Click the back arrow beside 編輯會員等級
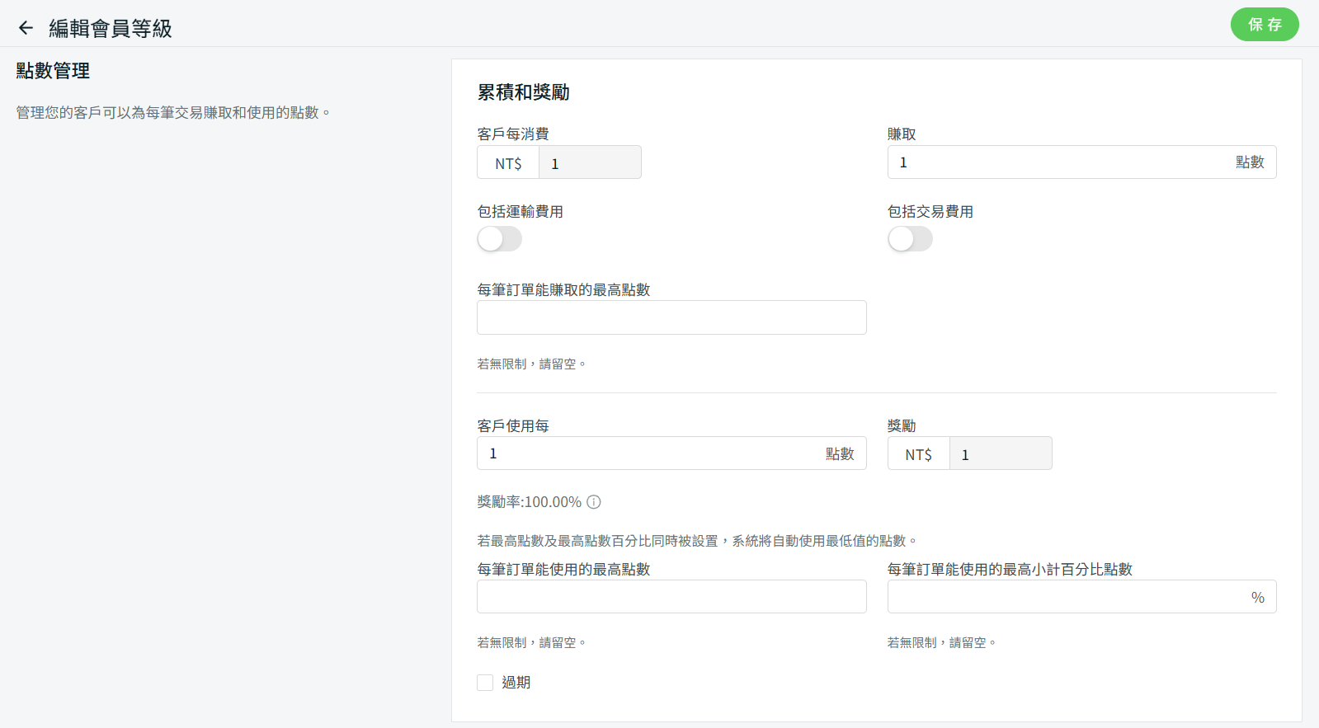1319x728 pixels. [x=26, y=28]
